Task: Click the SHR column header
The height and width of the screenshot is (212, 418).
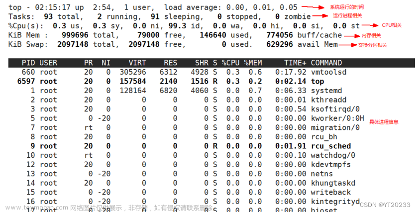Action: [202, 63]
